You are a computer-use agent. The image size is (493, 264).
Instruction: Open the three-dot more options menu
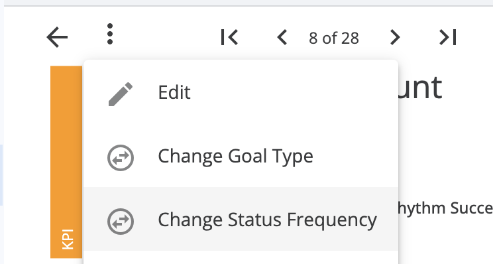tap(110, 34)
